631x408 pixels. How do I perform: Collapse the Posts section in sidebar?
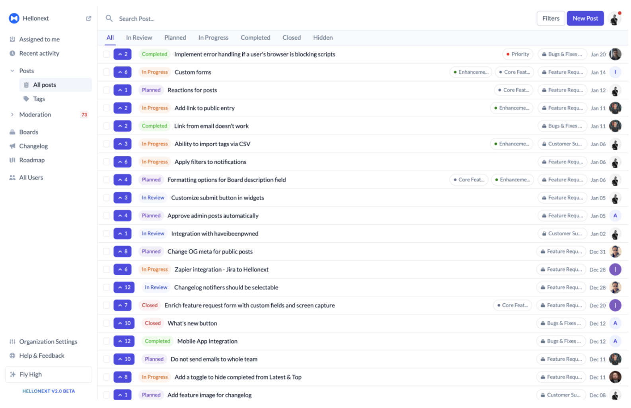coord(12,71)
